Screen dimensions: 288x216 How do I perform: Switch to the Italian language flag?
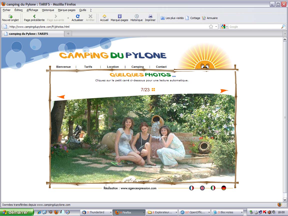213,188
